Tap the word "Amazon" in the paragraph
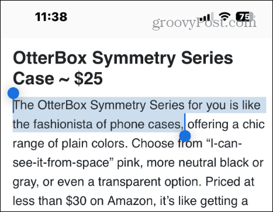The image size is (273, 212). pyautogui.click(x=132, y=201)
